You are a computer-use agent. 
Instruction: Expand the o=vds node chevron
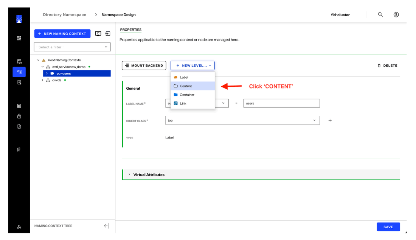42,80
